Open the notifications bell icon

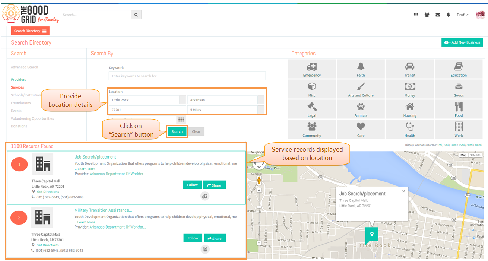click(449, 15)
